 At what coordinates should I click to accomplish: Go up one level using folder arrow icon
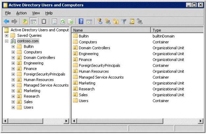tap(25, 21)
